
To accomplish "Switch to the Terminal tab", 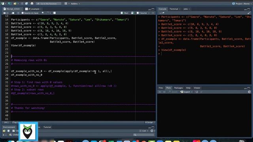I will [174, 9].
